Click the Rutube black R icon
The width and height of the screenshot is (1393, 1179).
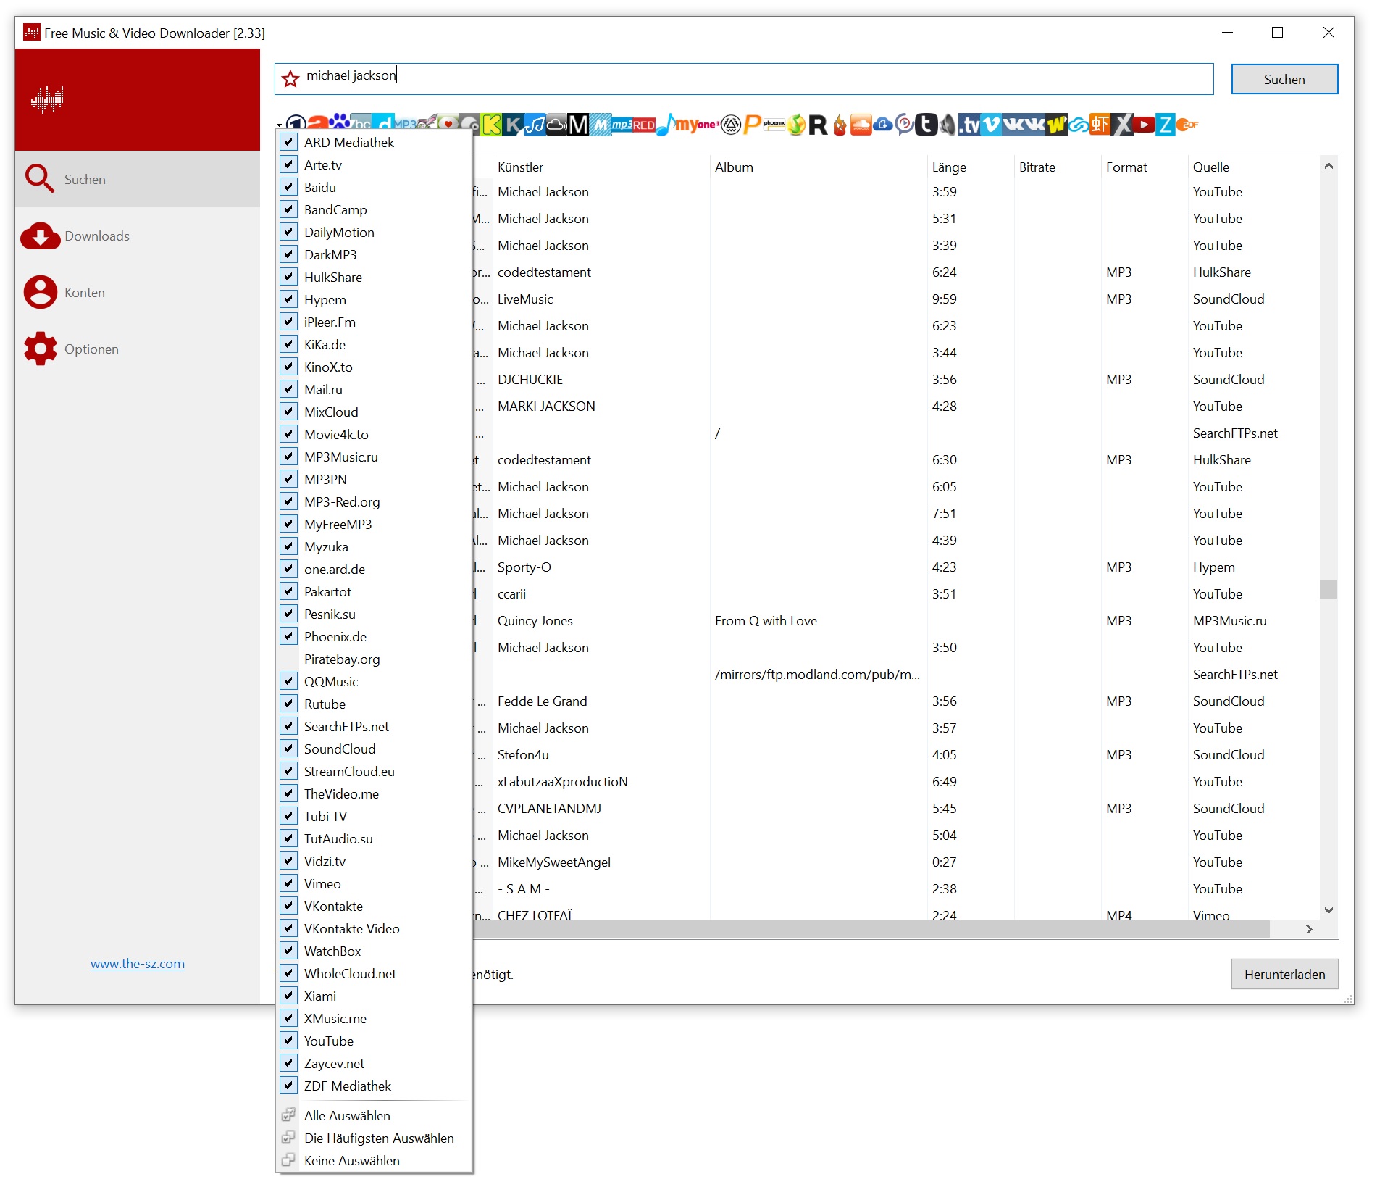(818, 125)
